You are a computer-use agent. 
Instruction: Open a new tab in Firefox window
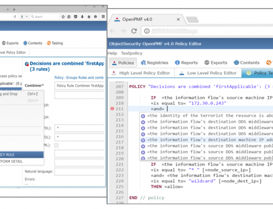click(14, 9)
